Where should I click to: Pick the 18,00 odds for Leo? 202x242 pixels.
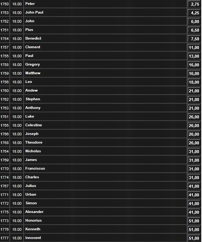[x=194, y=82]
